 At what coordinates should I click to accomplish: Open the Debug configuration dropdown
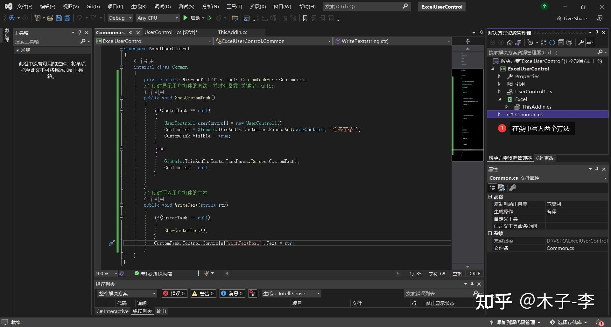click(120, 18)
